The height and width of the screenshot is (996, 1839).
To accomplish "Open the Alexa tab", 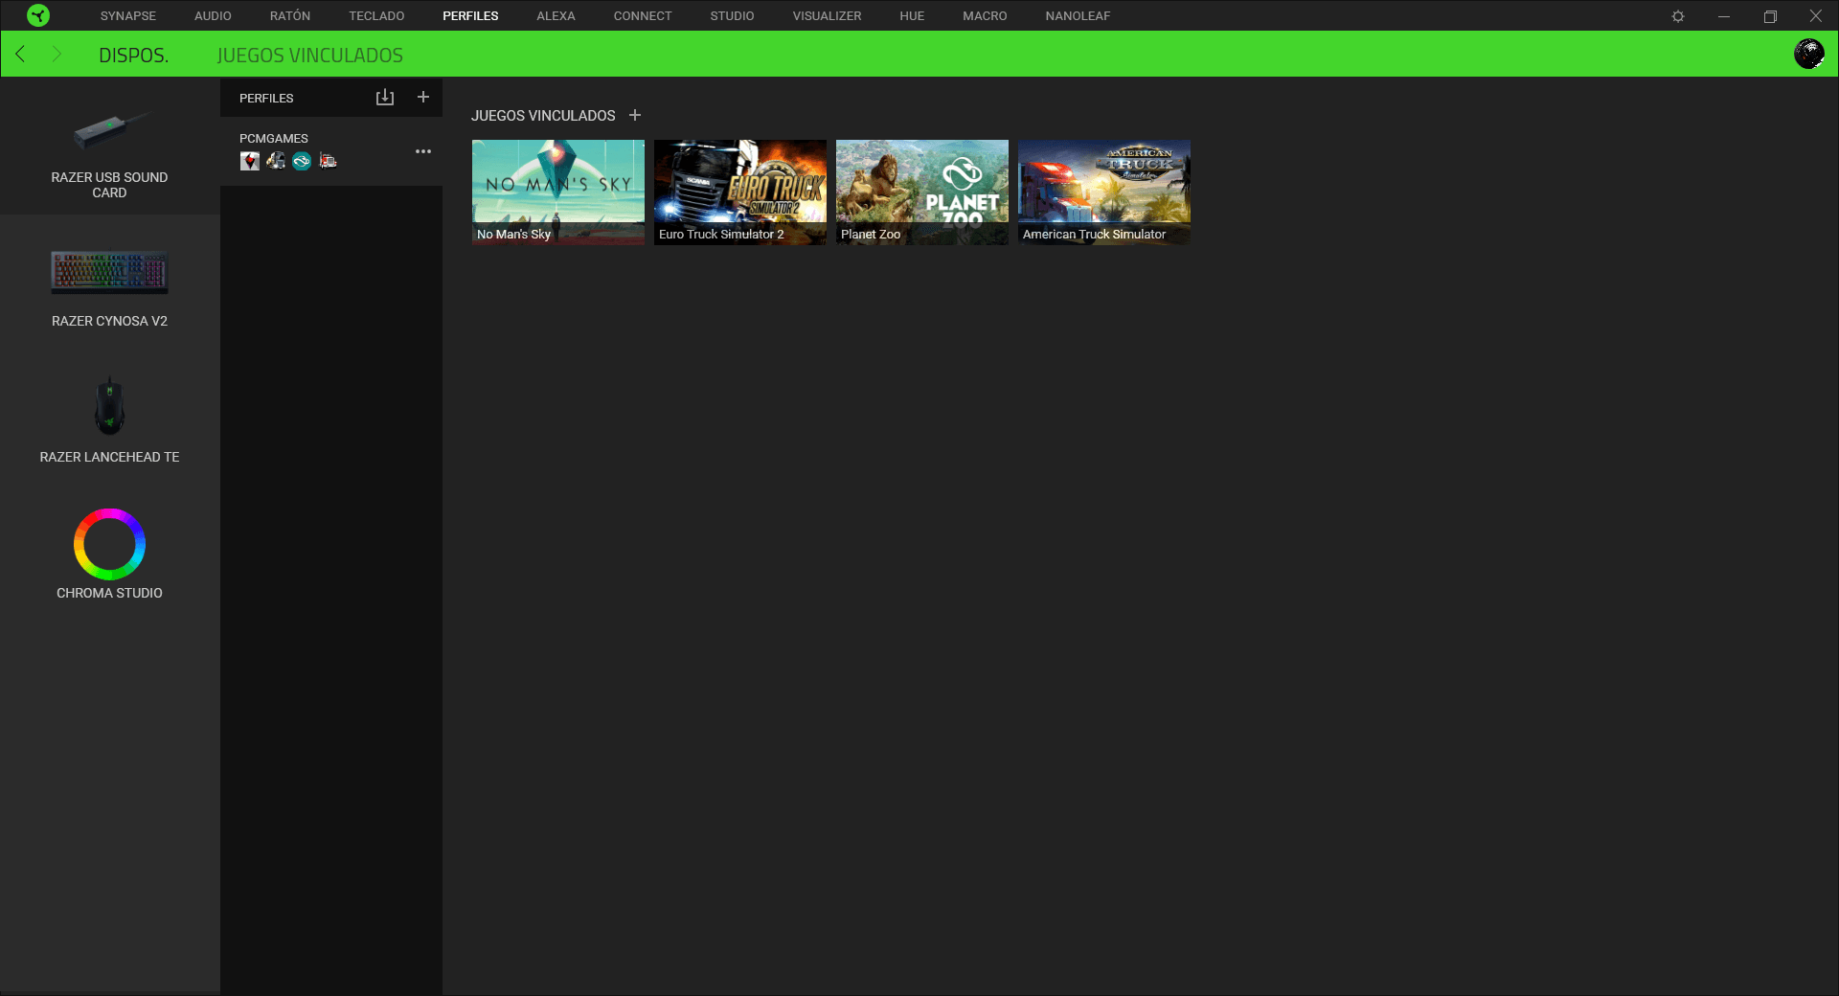I will coord(556,16).
